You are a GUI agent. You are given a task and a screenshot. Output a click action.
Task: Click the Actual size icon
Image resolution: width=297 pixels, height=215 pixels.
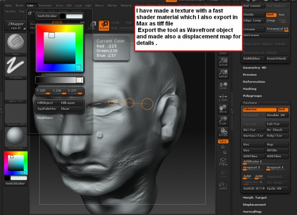tap(223, 62)
